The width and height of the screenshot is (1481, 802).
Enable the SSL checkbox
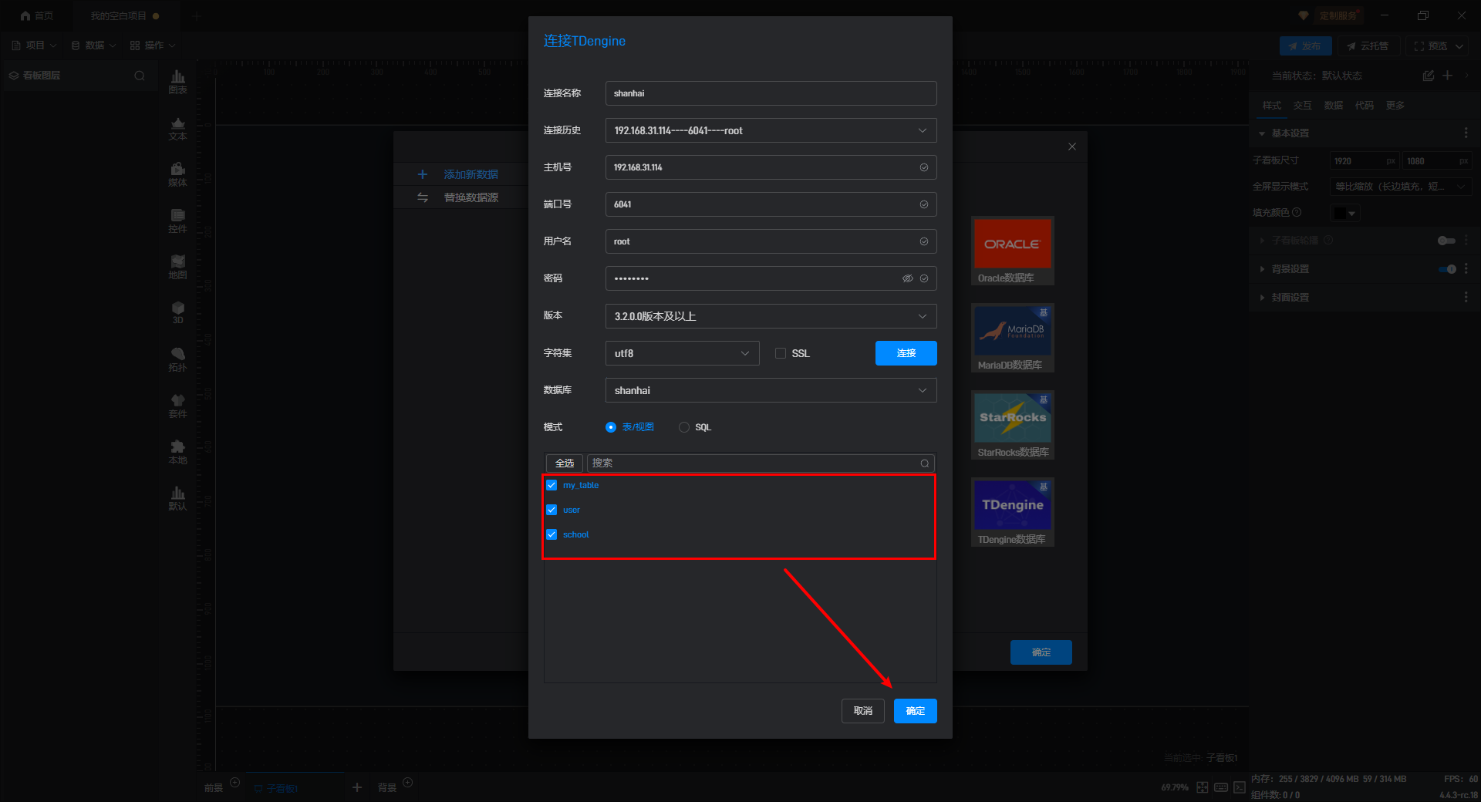click(781, 353)
